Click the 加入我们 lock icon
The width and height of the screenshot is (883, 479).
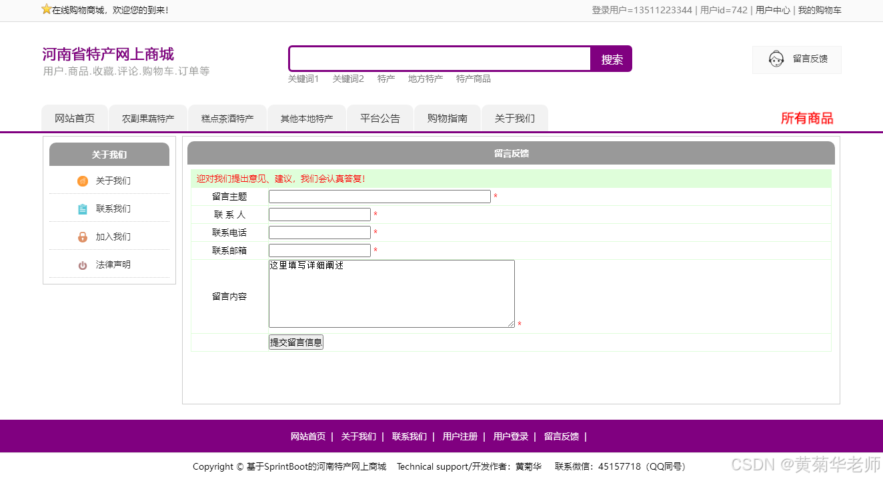pos(83,237)
